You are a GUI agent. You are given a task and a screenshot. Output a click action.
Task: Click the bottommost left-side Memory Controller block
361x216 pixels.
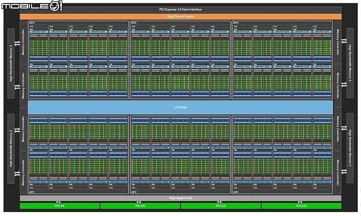pos(23,173)
